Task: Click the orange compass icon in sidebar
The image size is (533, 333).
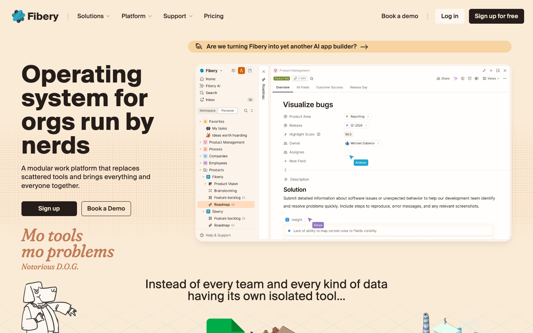Action: pyautogui.click(x=241, y=71)
